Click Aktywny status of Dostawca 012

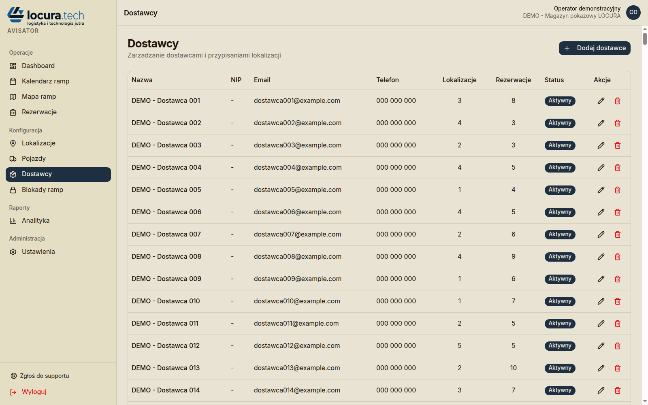[560, 346]
